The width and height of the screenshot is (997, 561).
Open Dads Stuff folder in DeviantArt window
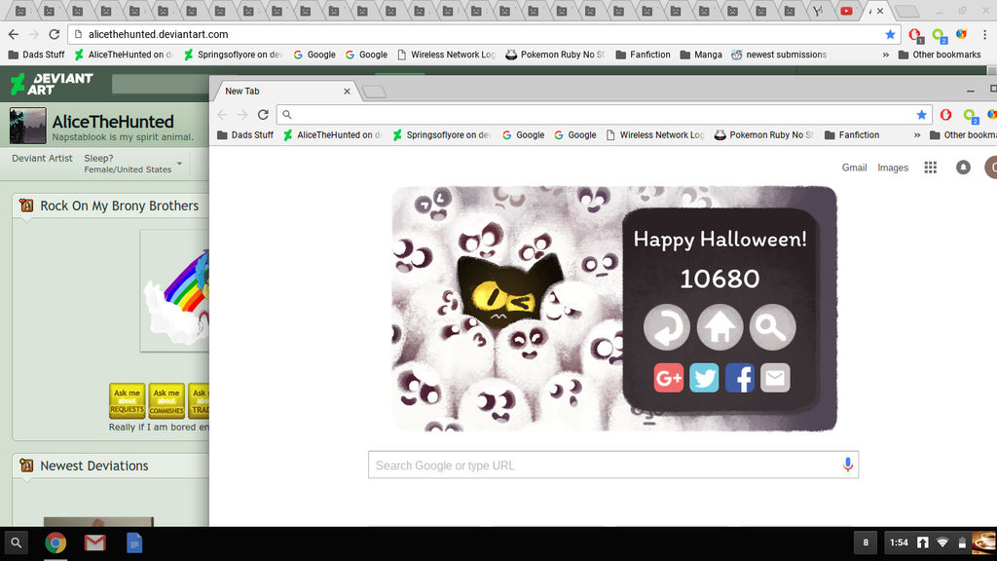36,55
